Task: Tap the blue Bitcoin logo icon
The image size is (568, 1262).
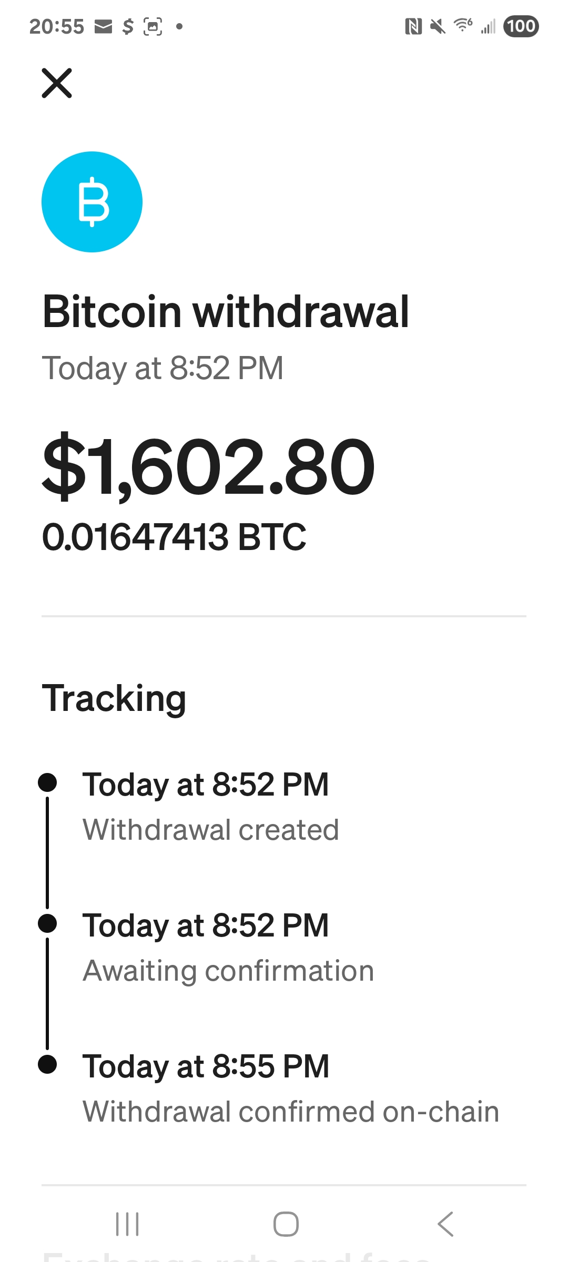Action: [92, 202]
